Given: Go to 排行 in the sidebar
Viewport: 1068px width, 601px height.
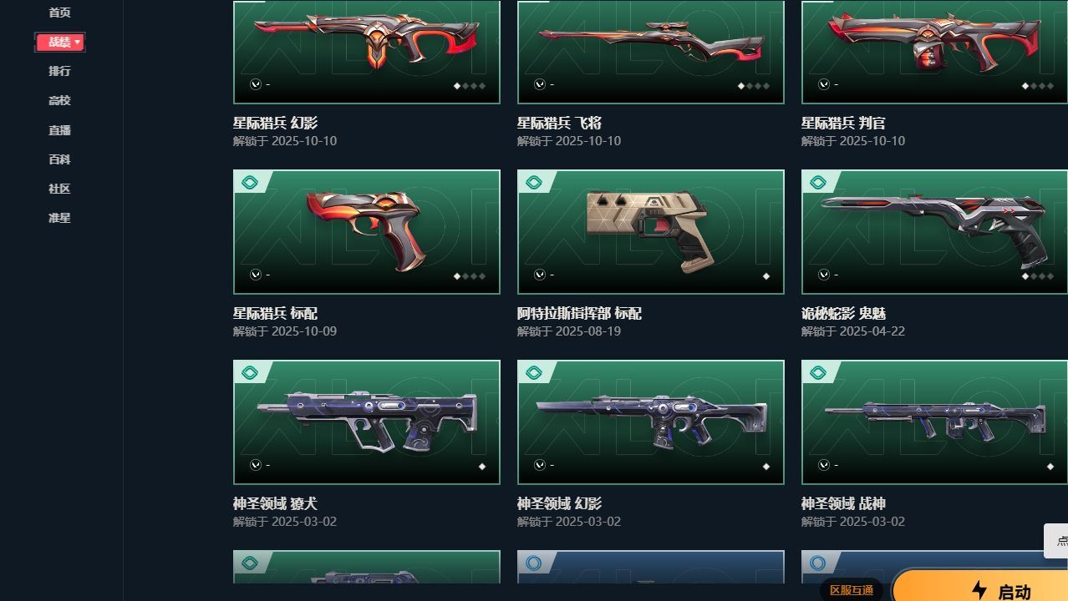Looking at the screenshot, I should pos(59,71).
